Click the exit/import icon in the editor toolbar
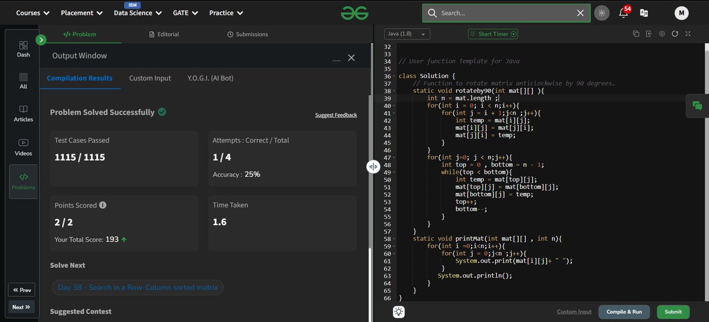 pos(649,34)
